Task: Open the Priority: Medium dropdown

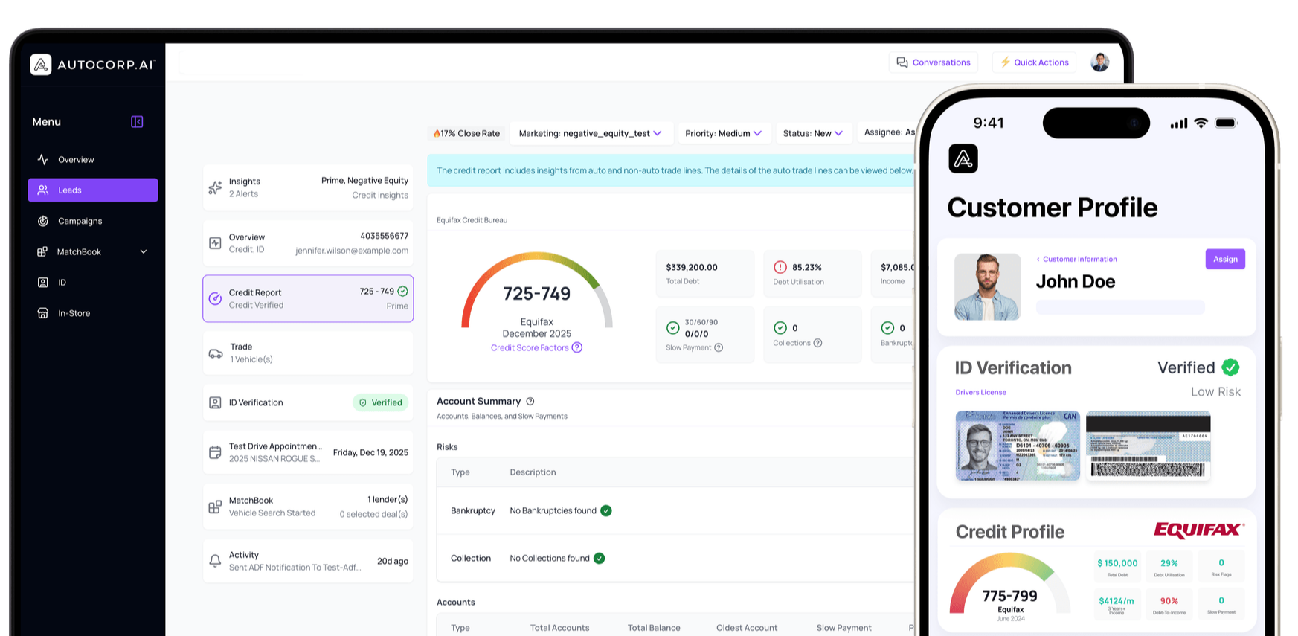Action: (x=723, y=134)
